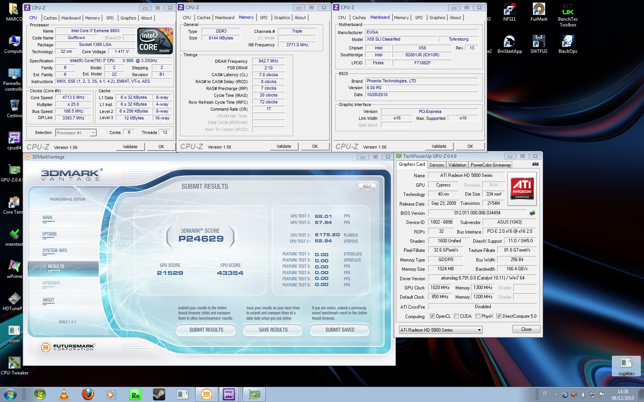Screen dimensions: 644x402
Task: Launch FurMark from the desktop
Action: click(x=539, y=12)
